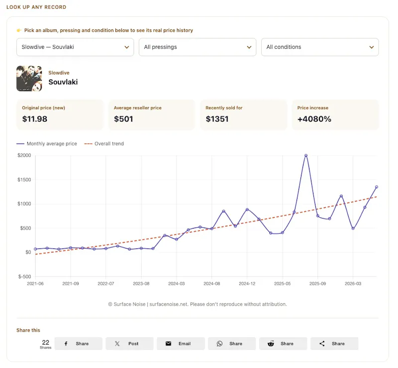The width and height of the screenshot is (398, 368).
Task: Expand the All pressings dropdown
Action: click(198, 47)
